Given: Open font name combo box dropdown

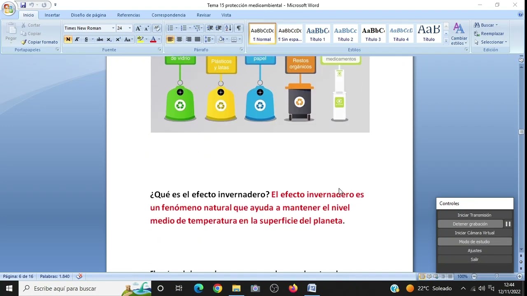Looking at the screenshot, I should click(113, 28).
